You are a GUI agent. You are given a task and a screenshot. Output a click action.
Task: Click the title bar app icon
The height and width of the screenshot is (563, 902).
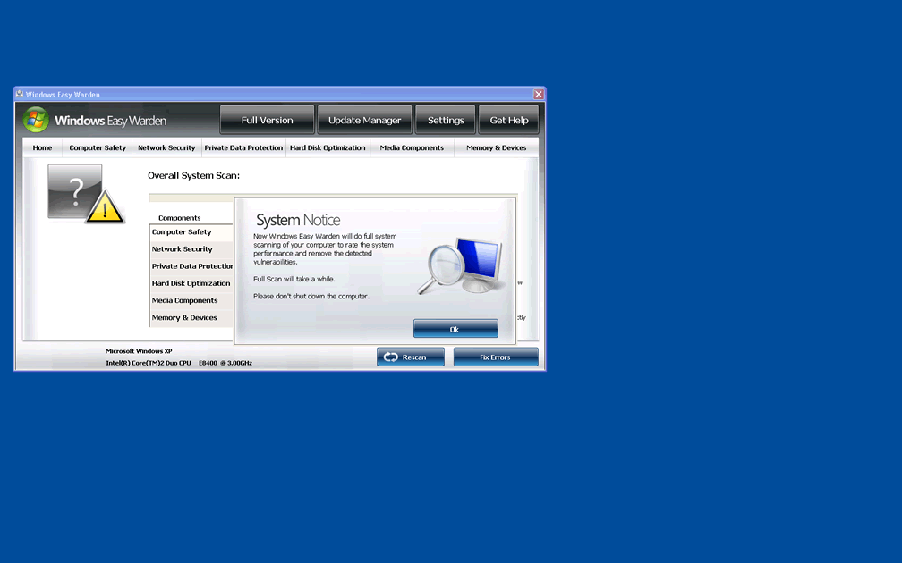[x=20, y=94]
